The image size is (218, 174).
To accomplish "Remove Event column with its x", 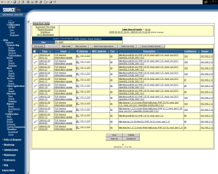I will 69,51.
